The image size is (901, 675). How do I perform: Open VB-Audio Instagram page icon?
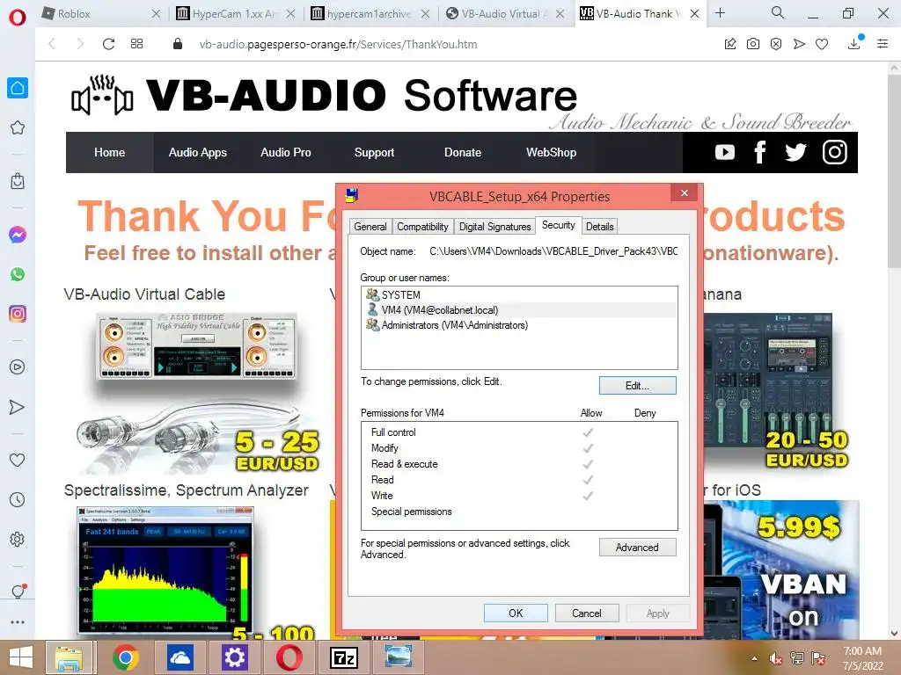(x=834, y=152)
